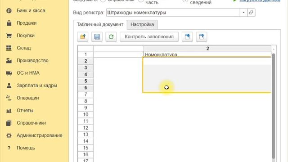Click the Контроль заполнения button
Image resolution: width=288 pixels, height=162 pixels.
coord(149,37)
